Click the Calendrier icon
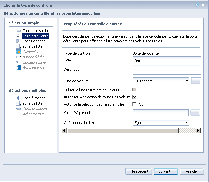The width and height of the screenshot is (209, 182). pyautogui.click(x=18, y=52)
